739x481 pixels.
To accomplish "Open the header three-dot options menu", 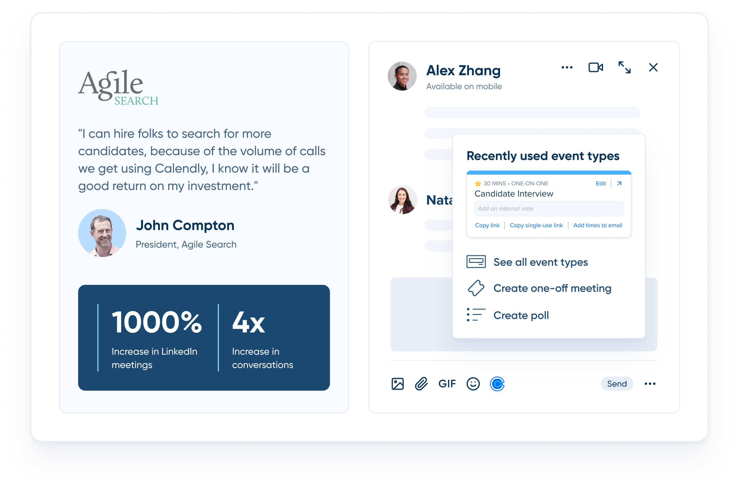I will tap(567, 67).
